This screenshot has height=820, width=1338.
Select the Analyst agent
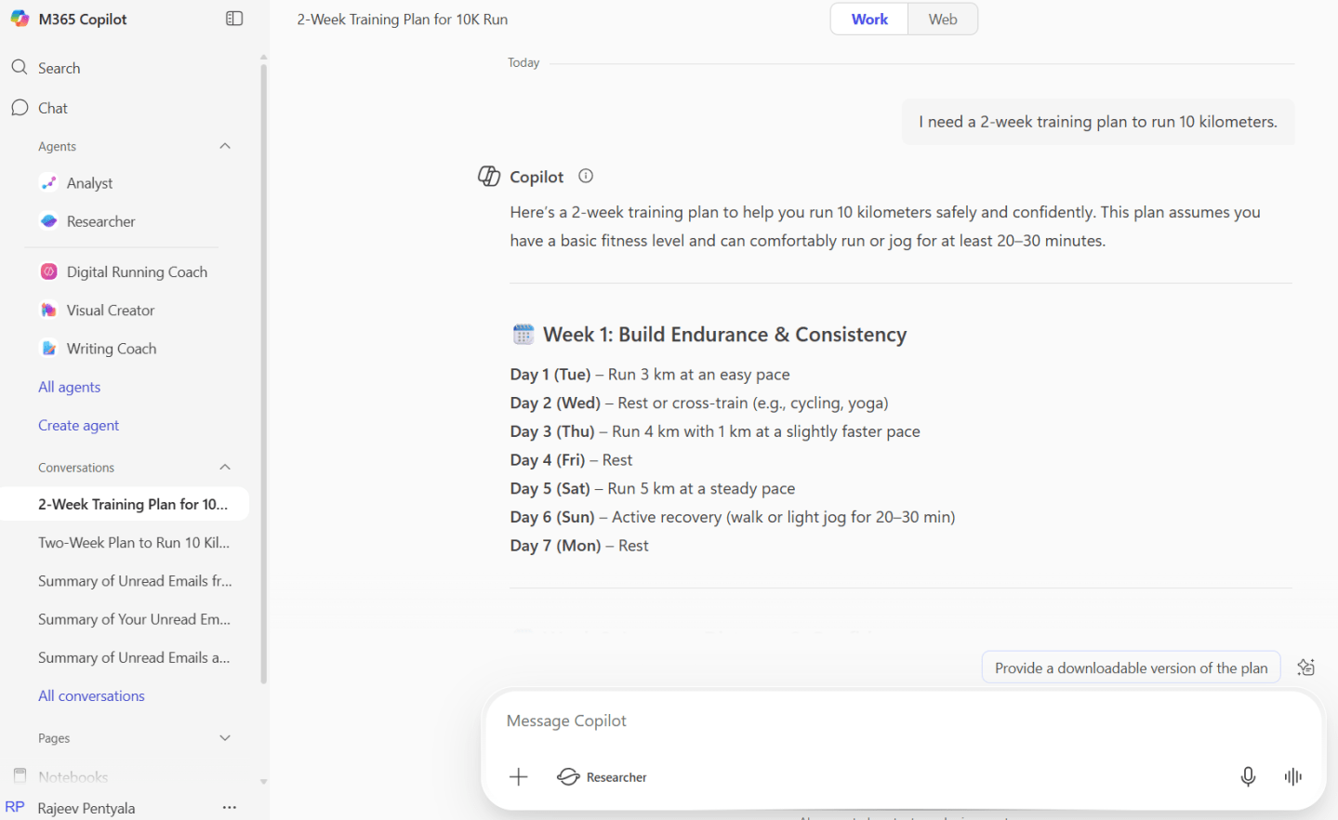90,182
